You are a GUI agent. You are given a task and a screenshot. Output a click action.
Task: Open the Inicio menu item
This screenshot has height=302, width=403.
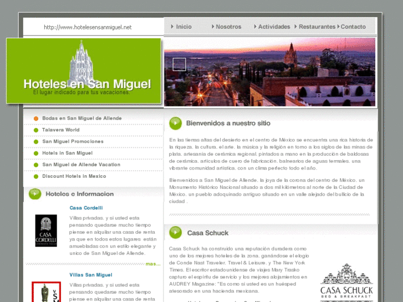click(x=184, y=27)
